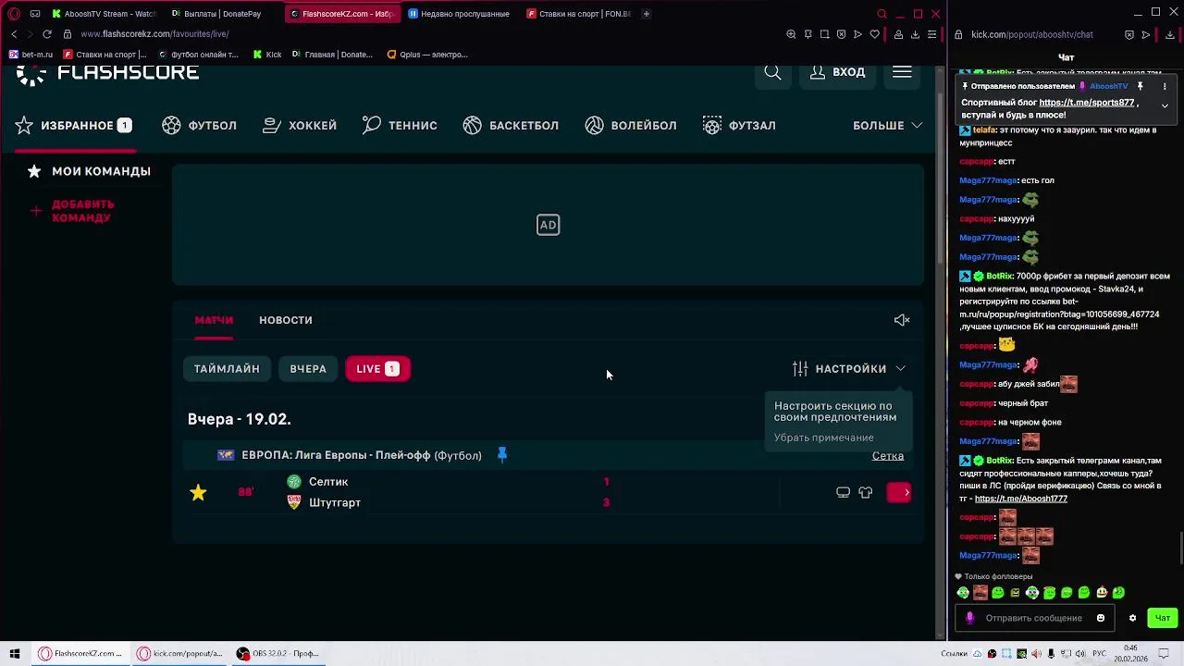Unpin the Лига Европы league pin
The width and height of the screenshot is (1184, 666).
click(x=502, y=455)
